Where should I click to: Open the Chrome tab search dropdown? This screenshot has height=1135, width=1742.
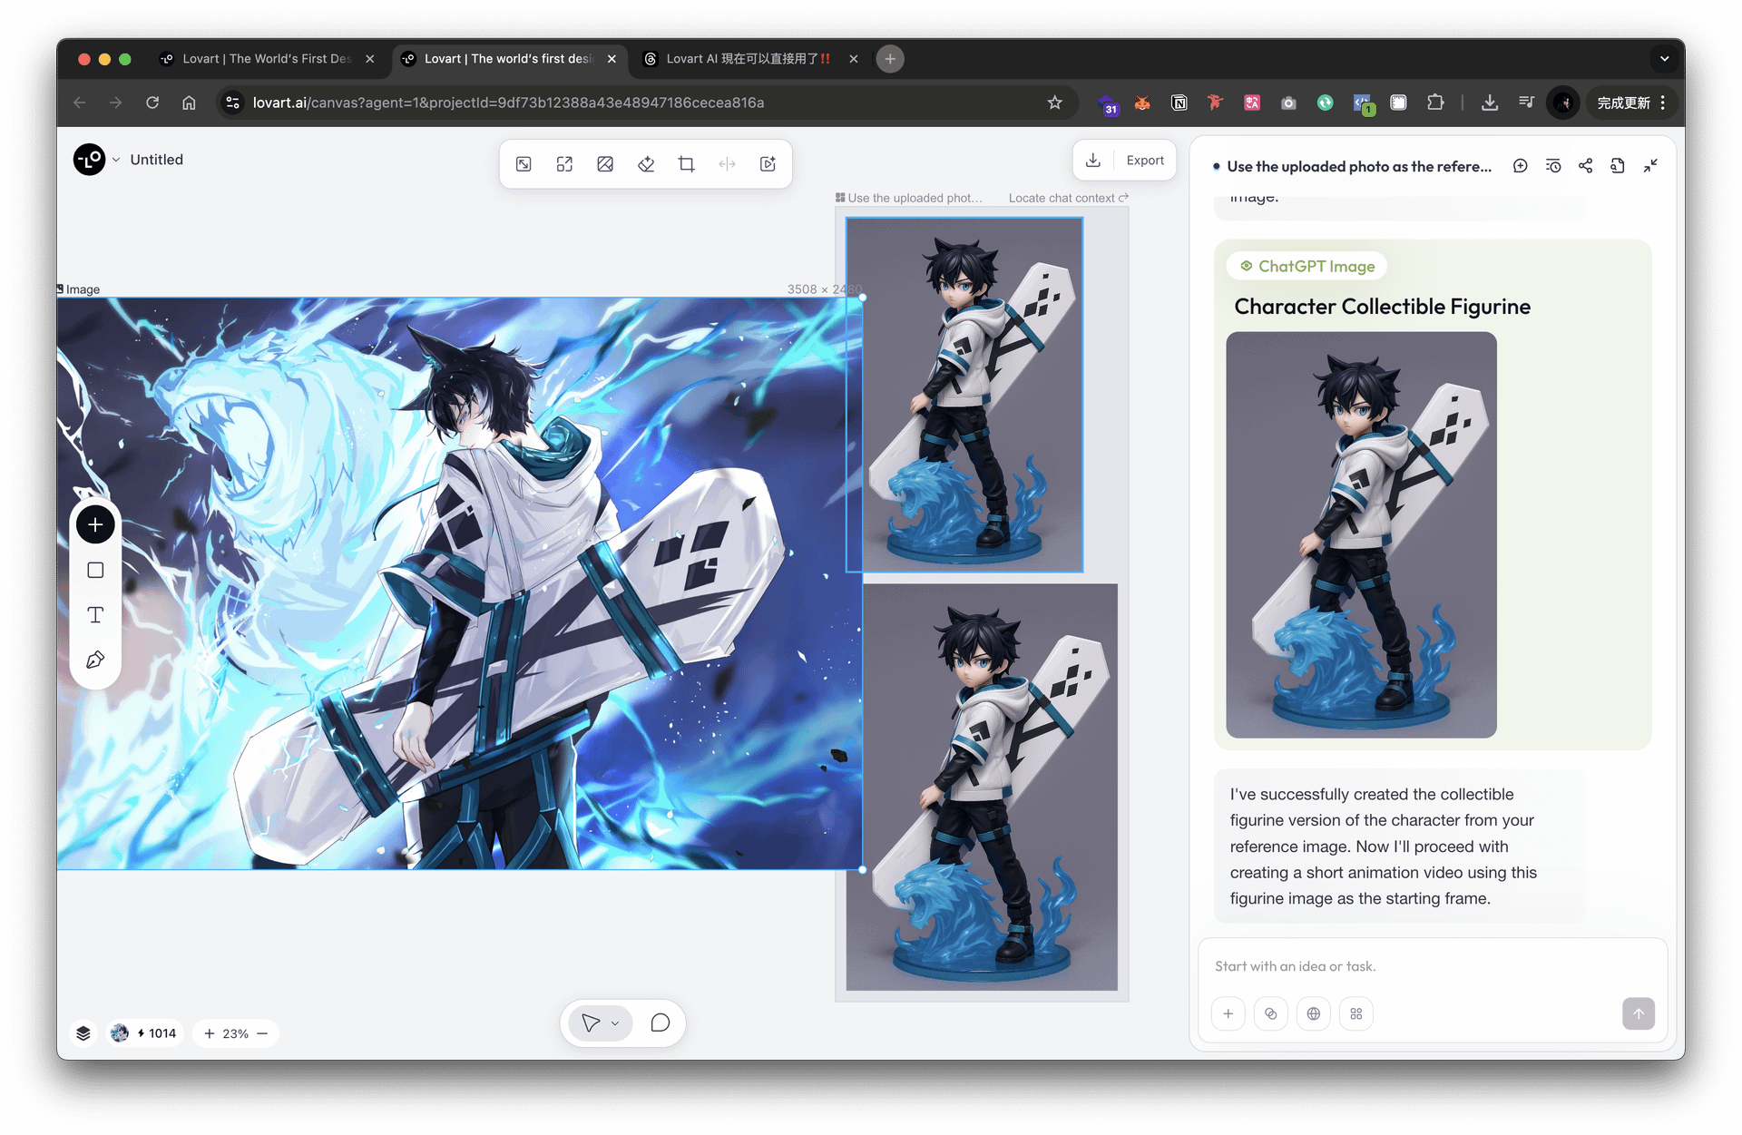coord(1664,59)
